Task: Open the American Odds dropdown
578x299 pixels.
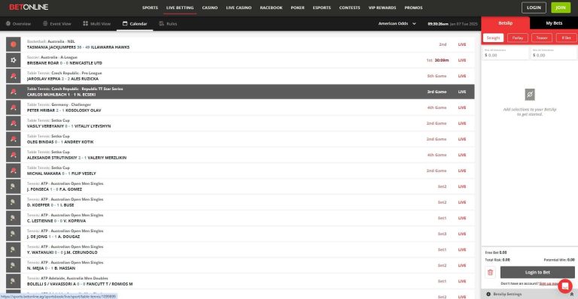Action: coord(397,23)
